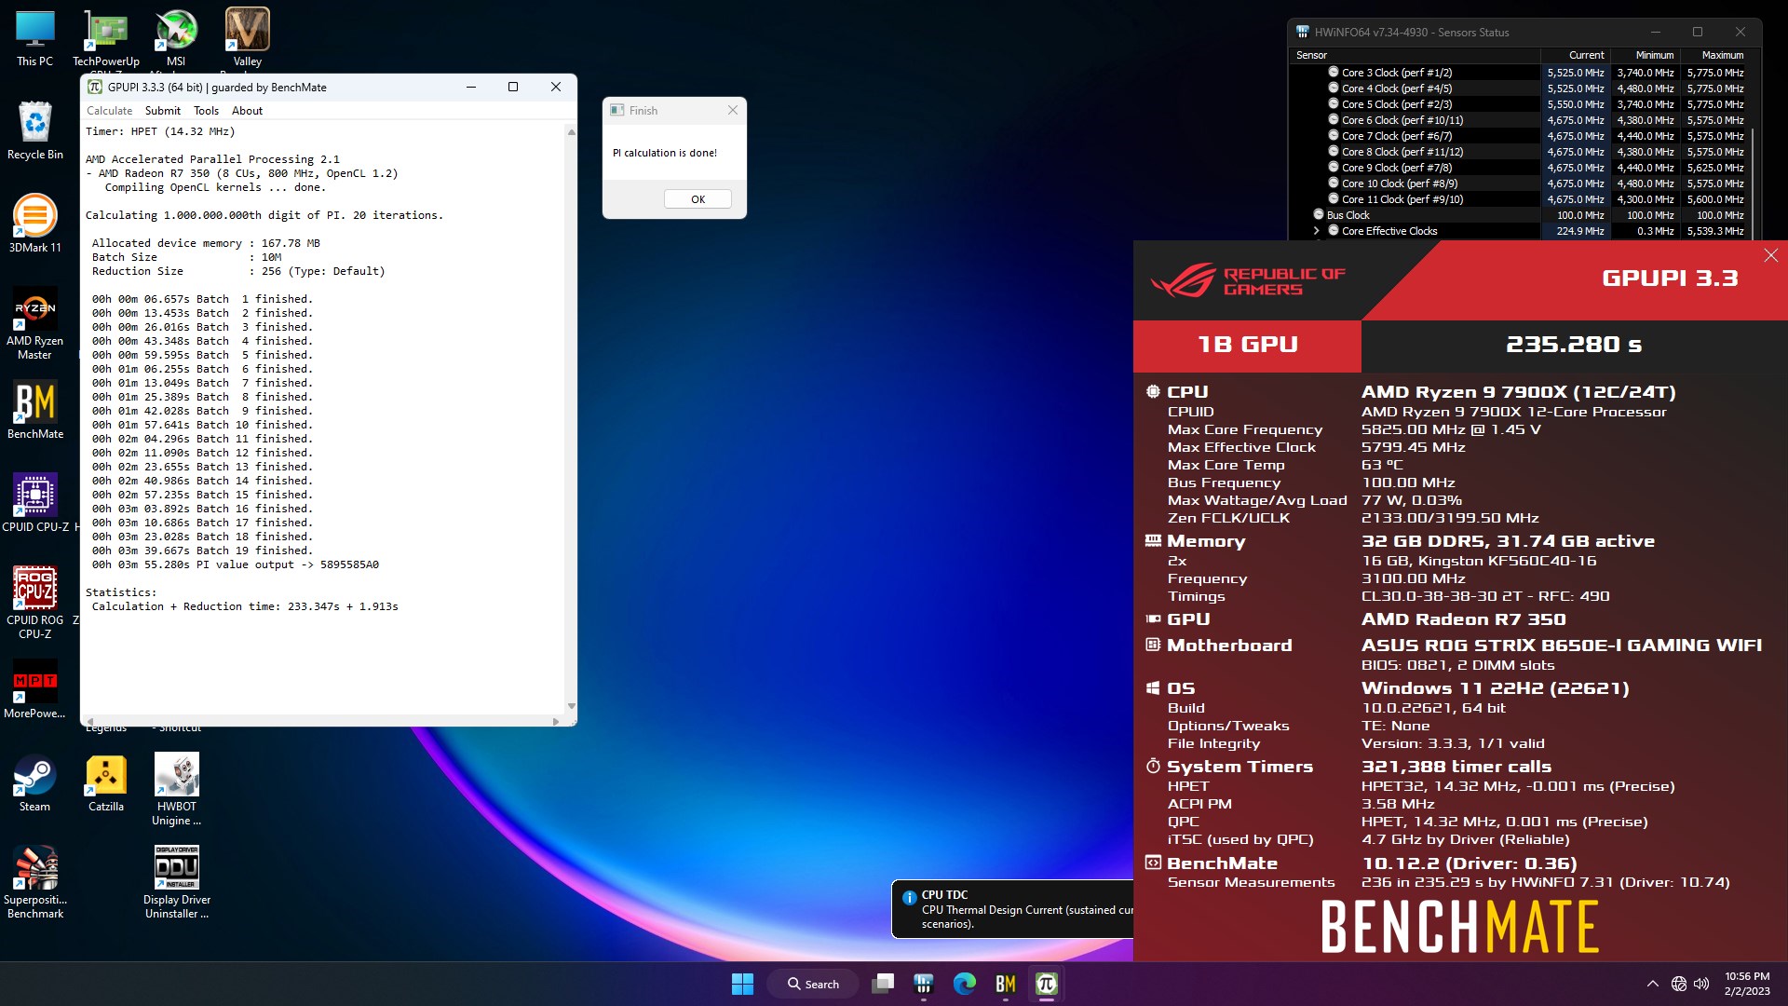The image size is (1788, 1006).
Task: Select Core 11 Clock sensor row
Action: click(x=1517, y=199)
